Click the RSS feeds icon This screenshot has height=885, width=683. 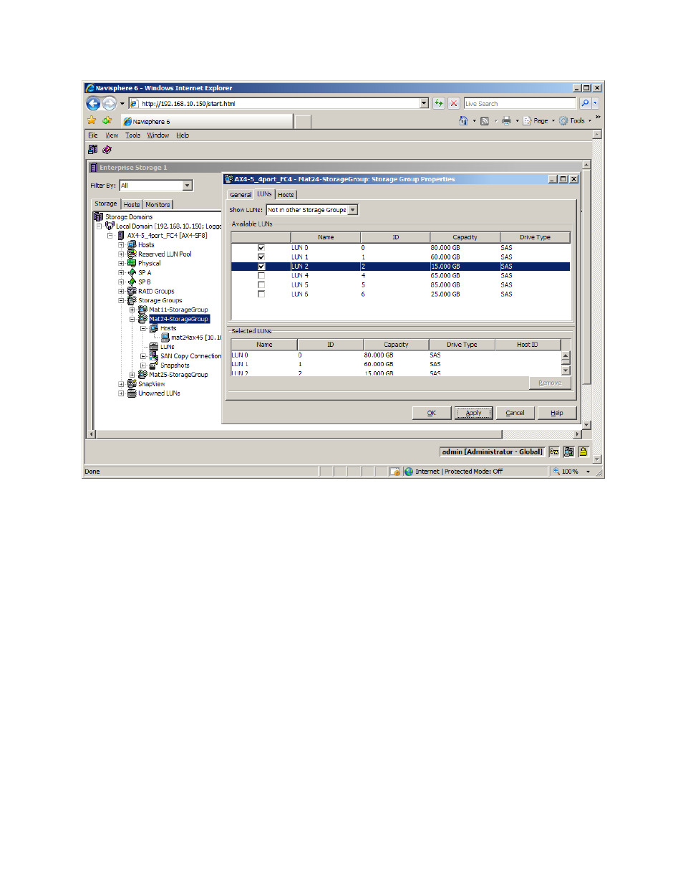[485, 121]
